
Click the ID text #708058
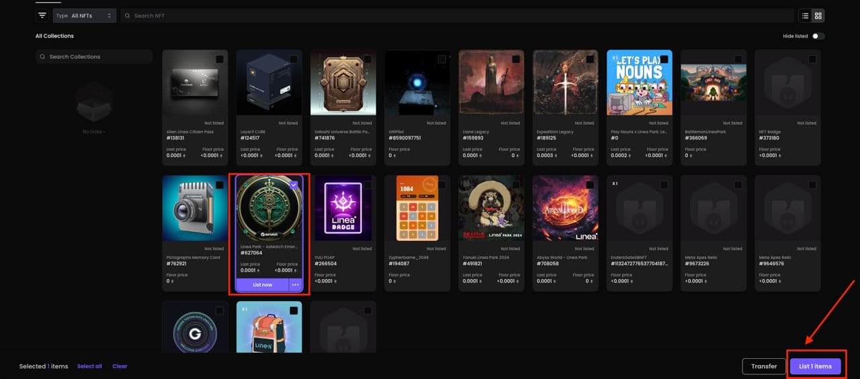549,264
